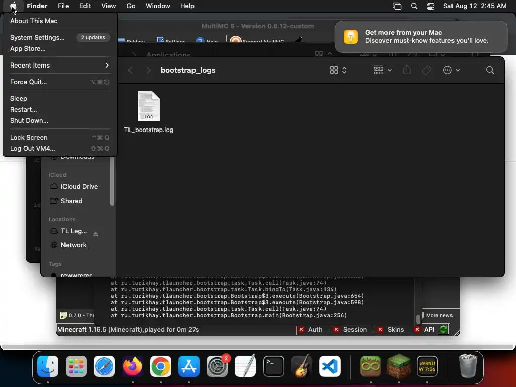This screenshot has width=516, height=387.
Task: Open Finder from the Dock
Action: click(x=48, y=366)
